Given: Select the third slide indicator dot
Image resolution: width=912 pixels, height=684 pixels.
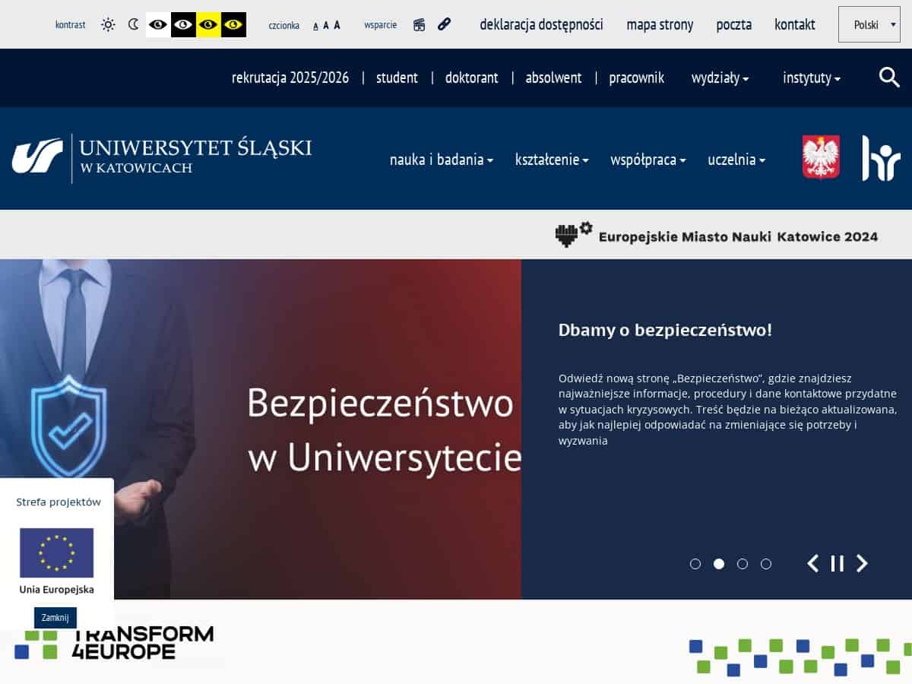Looking at the screenshot, I should [x=743, y=564].
